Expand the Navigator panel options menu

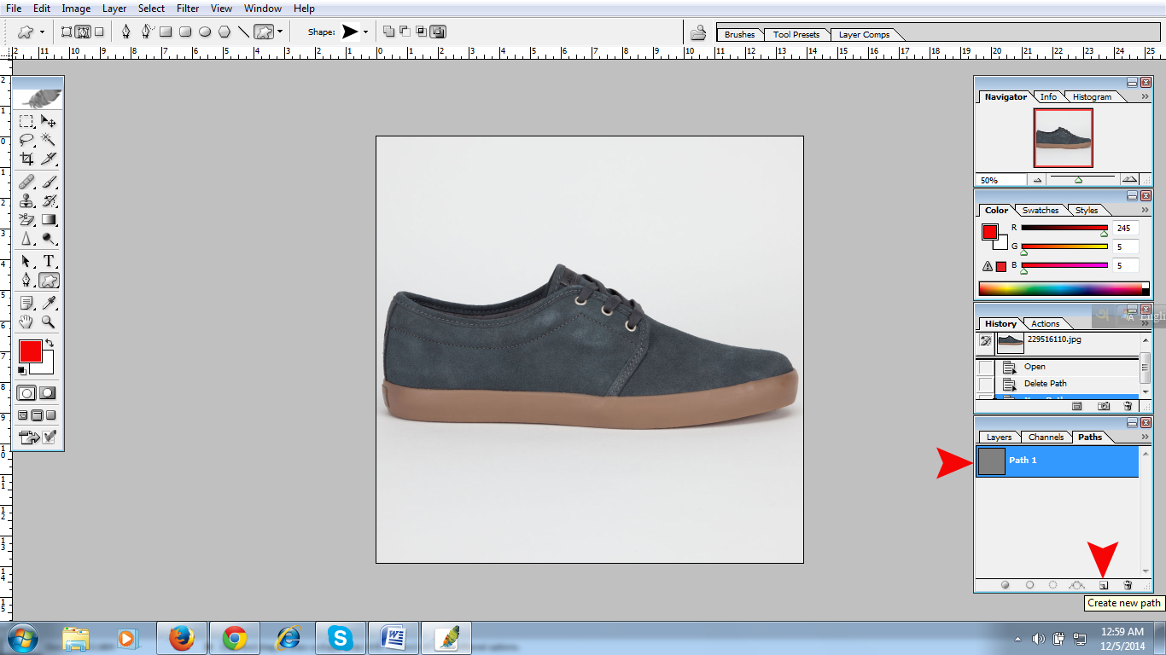pyautogui.click(x=1145, y=96)
